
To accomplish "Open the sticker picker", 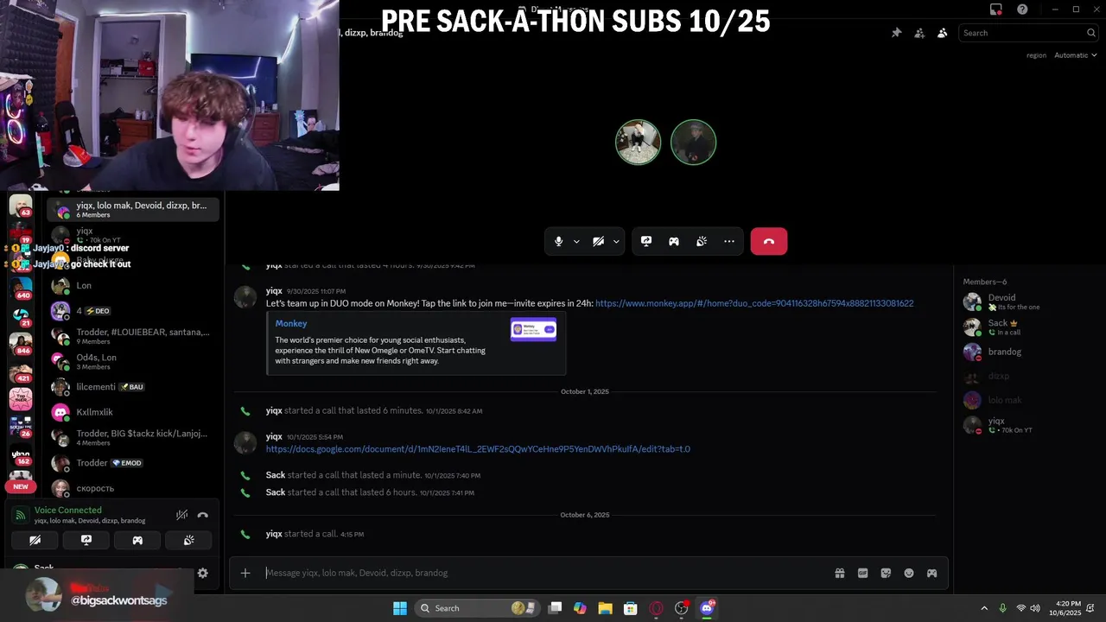I will pos(886,573).
